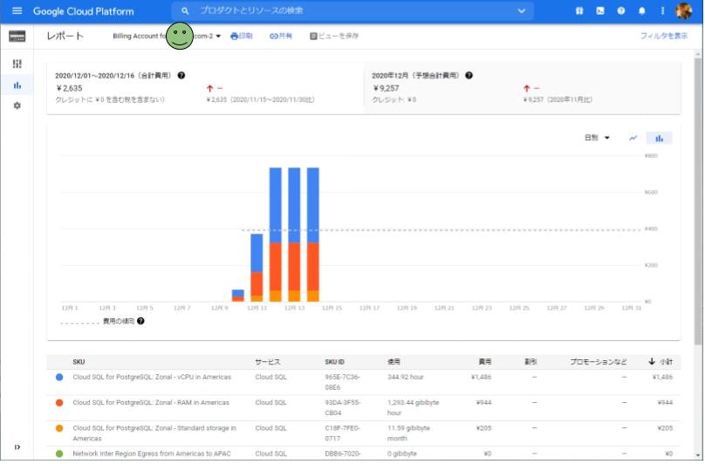Click blue swatch for vCPU in Americas row

59,378
